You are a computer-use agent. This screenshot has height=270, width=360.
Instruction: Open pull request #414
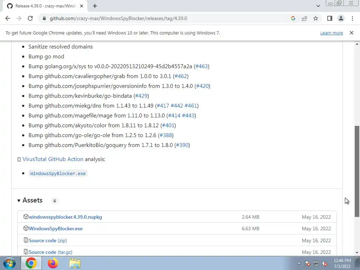pyautogui.click(x=174, y=116)
